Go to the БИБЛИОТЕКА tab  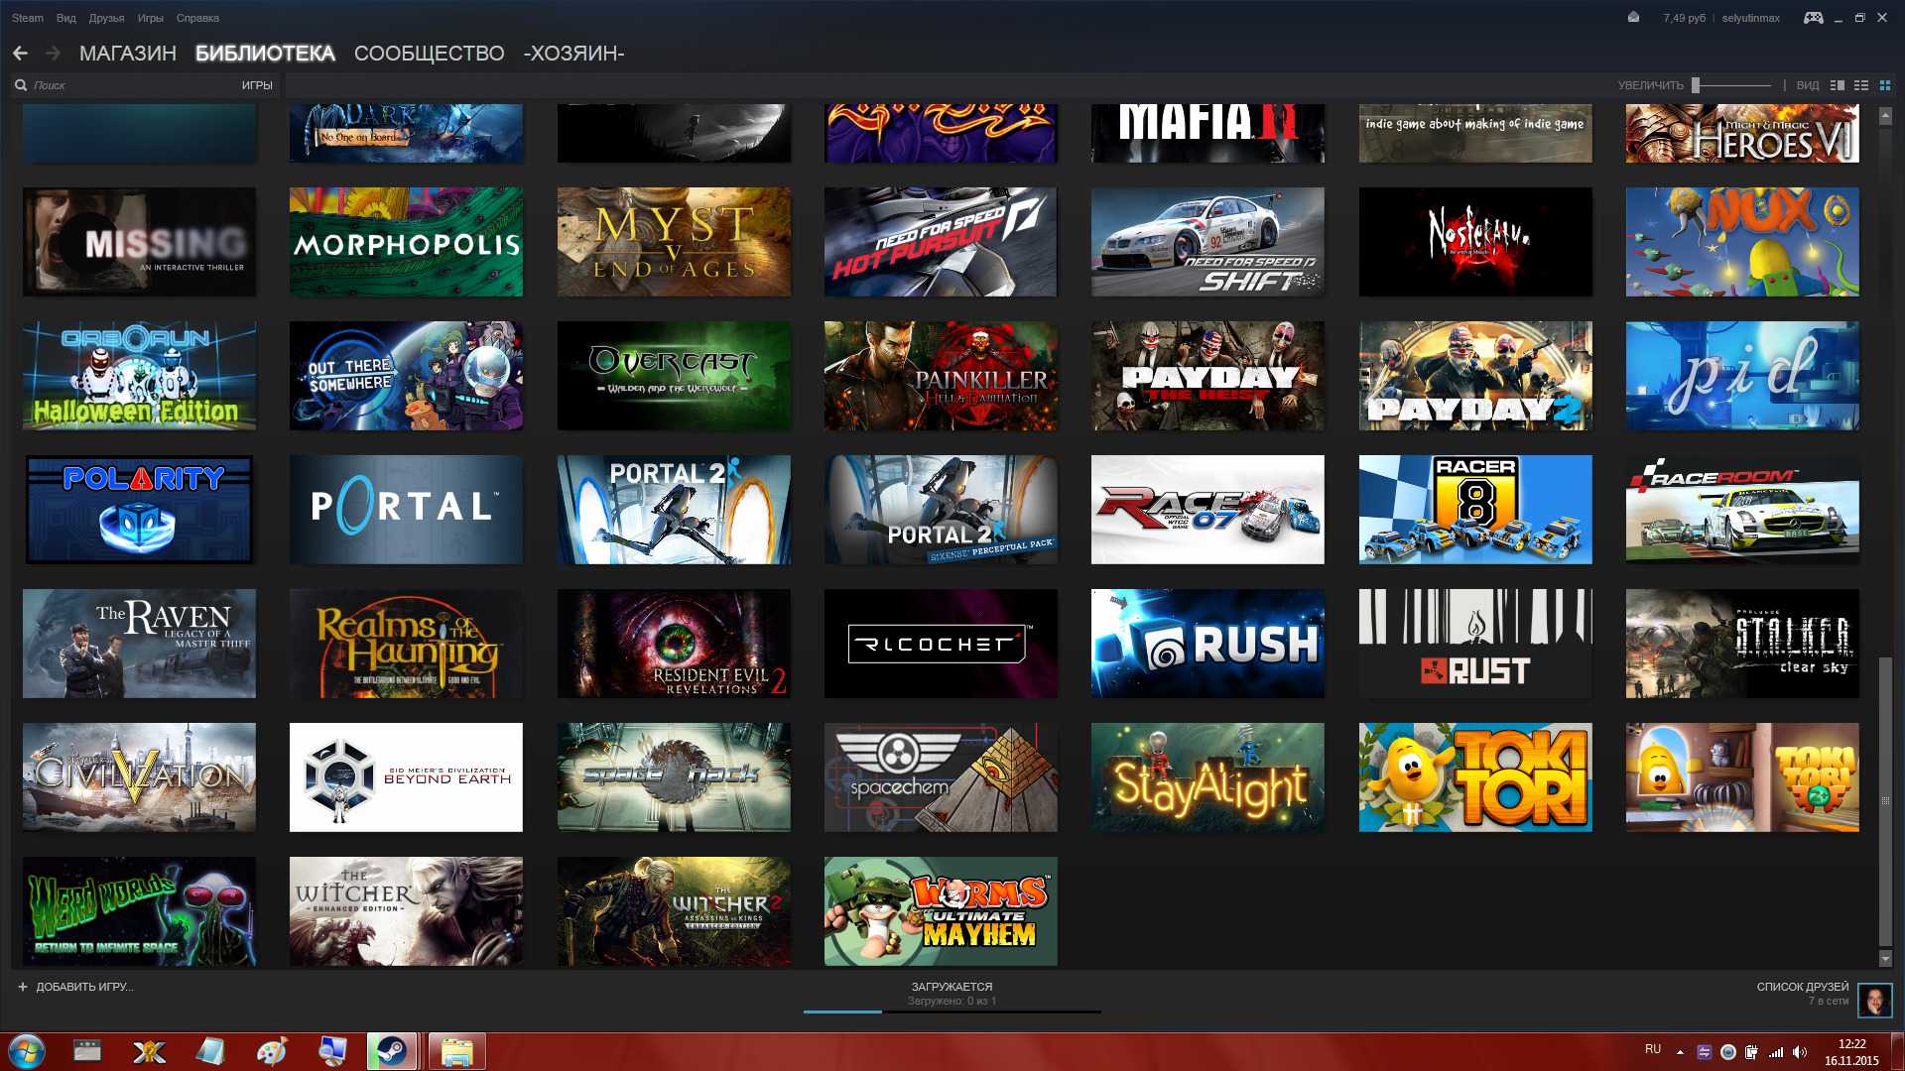(x=265, y=54)
